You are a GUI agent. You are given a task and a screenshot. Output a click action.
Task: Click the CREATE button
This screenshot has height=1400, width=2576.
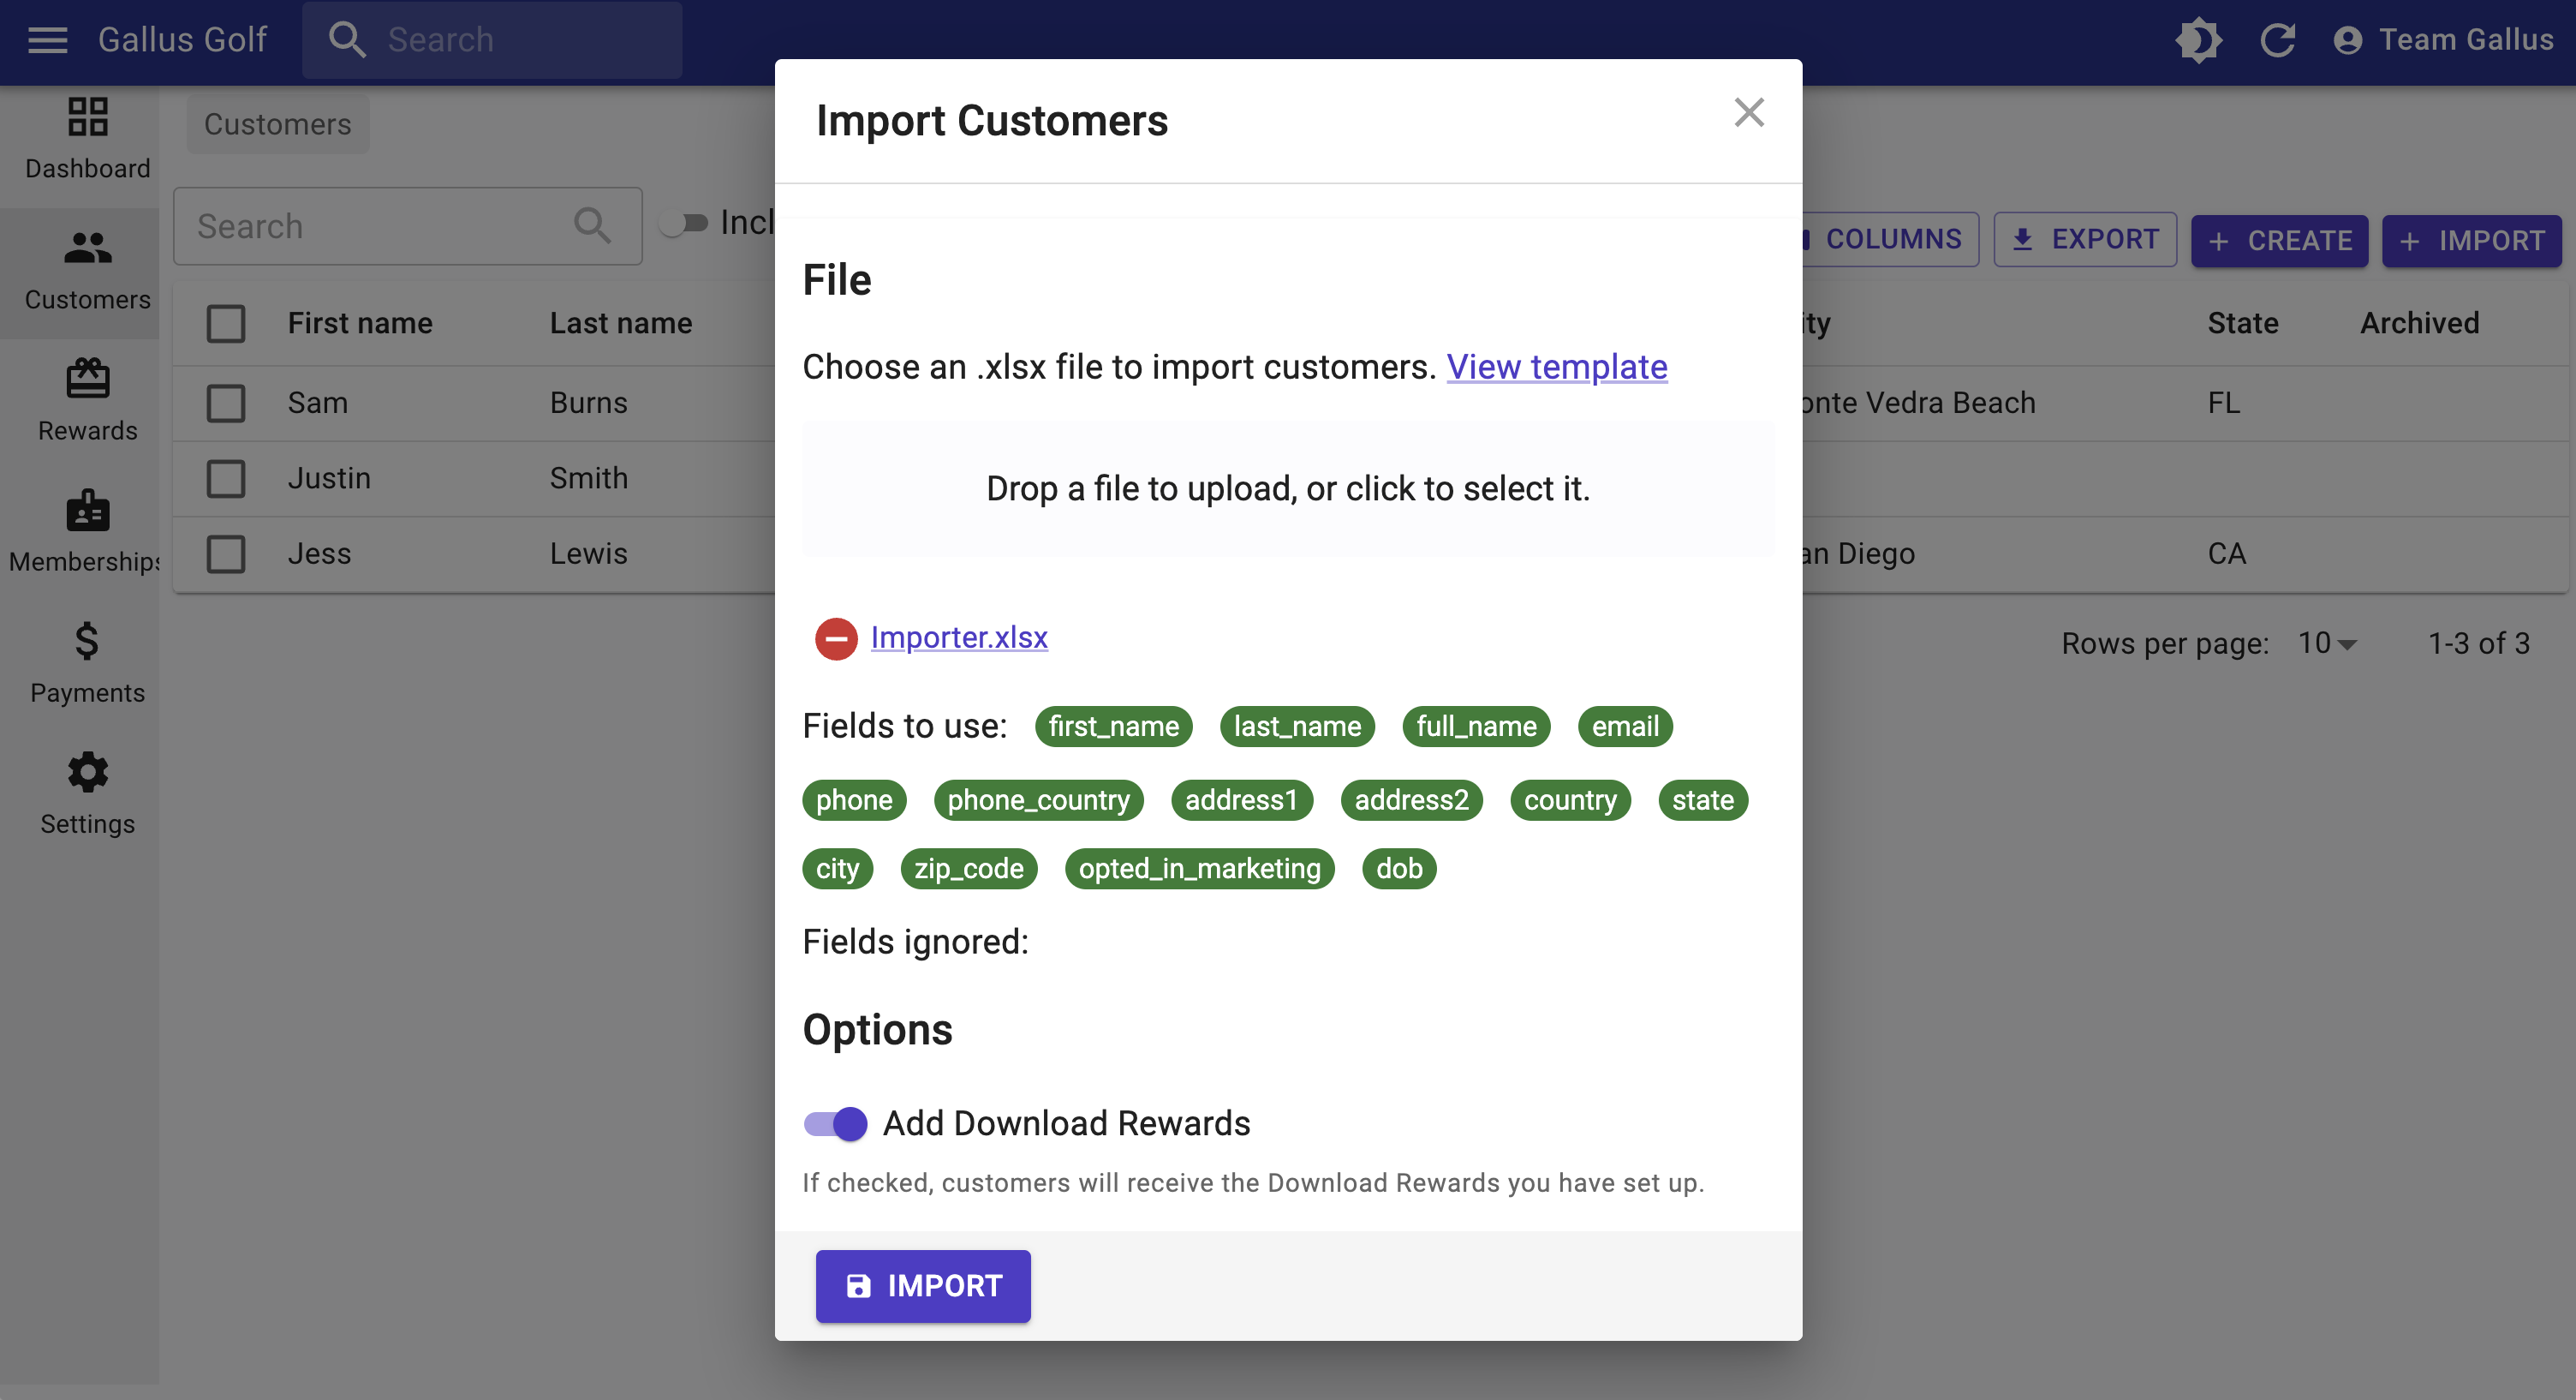click(x=2279, y=240)
